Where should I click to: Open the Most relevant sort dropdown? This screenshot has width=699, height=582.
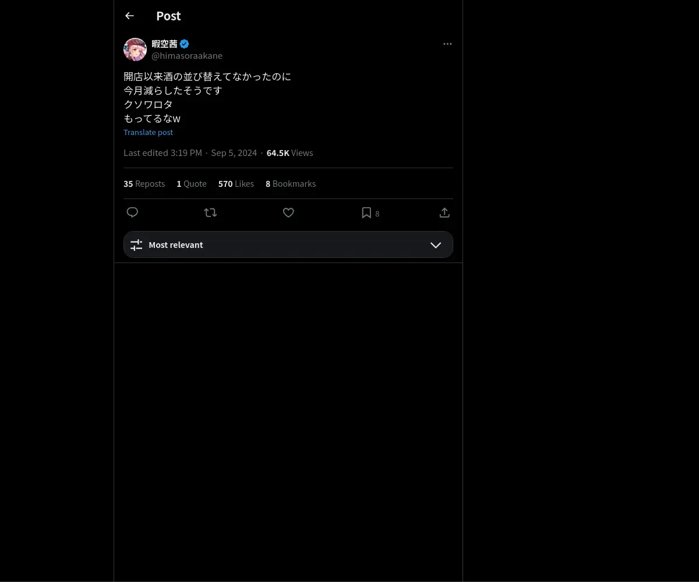[x=288, y=244]
